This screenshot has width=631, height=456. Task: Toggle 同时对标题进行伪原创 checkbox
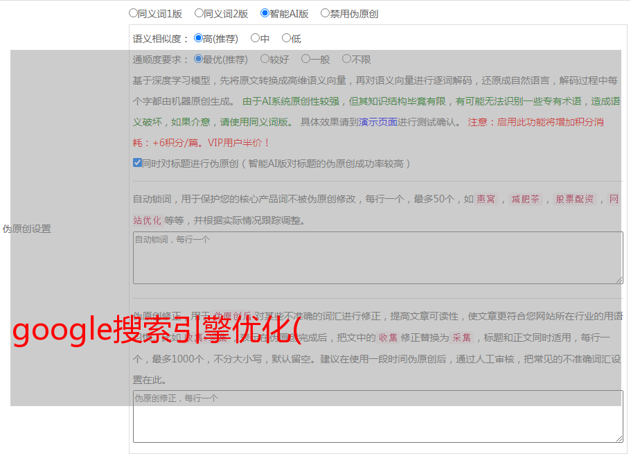[x=137, y=163]
